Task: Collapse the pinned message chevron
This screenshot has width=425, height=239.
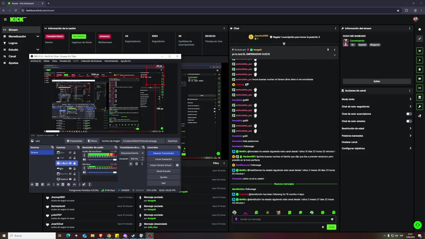Action: tap(334, 55)
